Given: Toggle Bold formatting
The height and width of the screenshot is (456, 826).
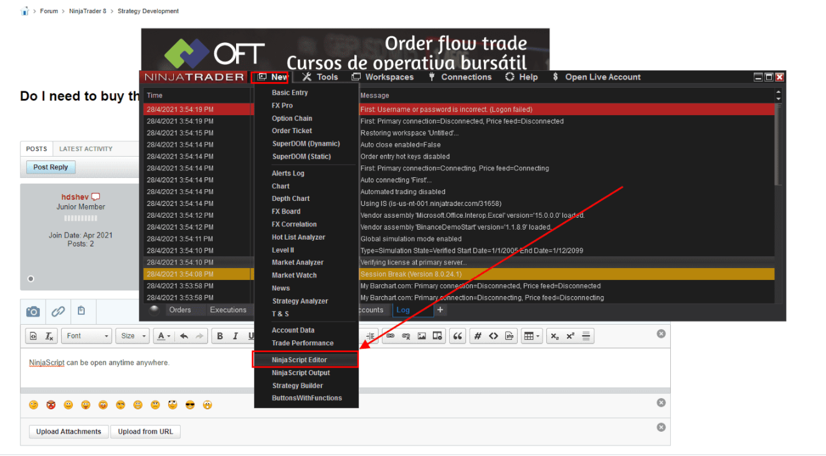Looking at the screenshot, I should tap(220, 336).
